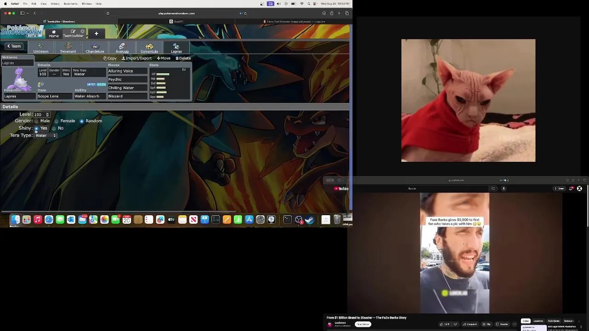Open Launchpad from the Dock
Image resolution: width=589 pixels, height=331 pixels.
point(27,220)
